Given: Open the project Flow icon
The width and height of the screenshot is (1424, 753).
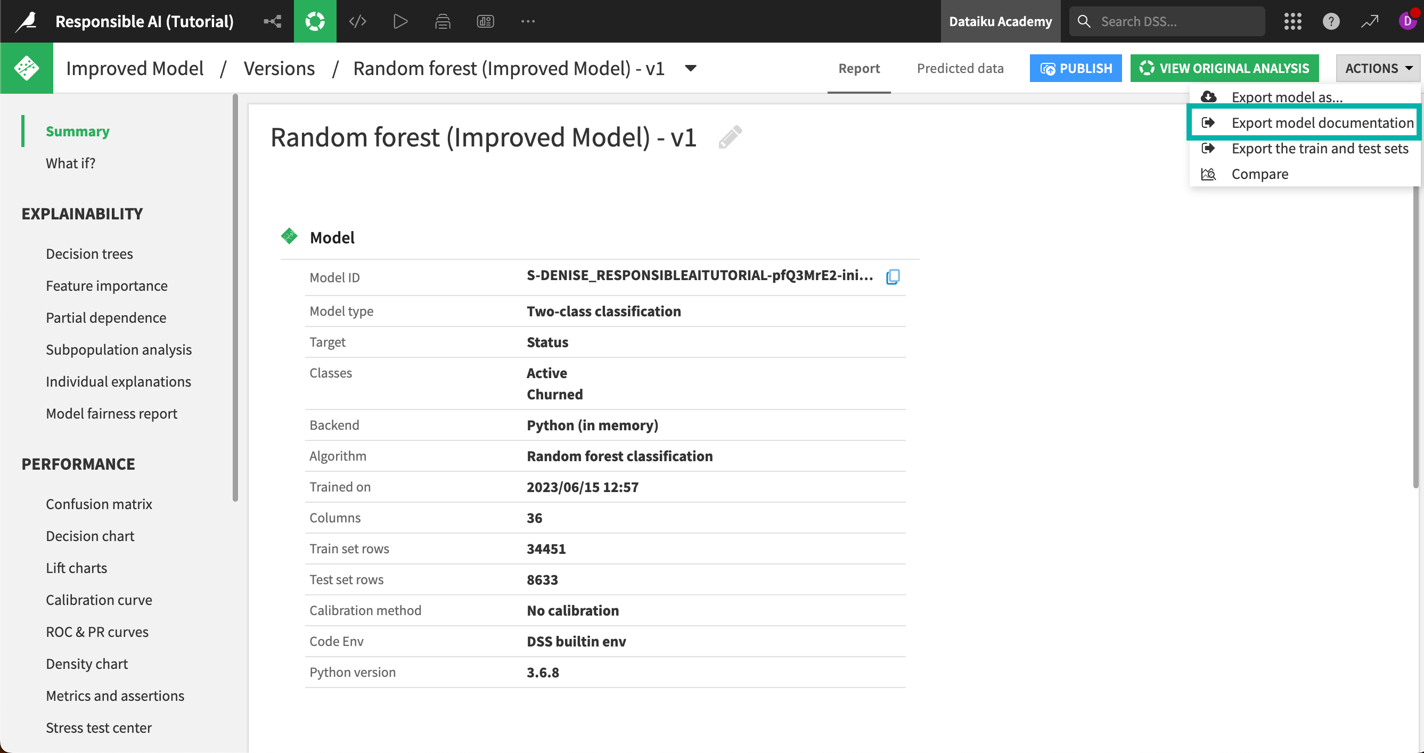Looking at the screenshot, I should pyautogui.click(x=272, y=21).
